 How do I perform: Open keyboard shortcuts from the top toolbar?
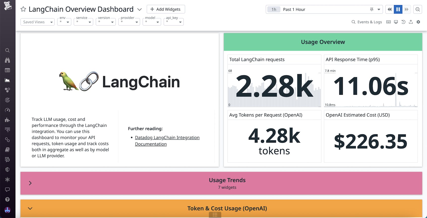[x=388, y=22]
